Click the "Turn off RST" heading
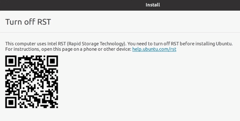 (x=28, y=22)
